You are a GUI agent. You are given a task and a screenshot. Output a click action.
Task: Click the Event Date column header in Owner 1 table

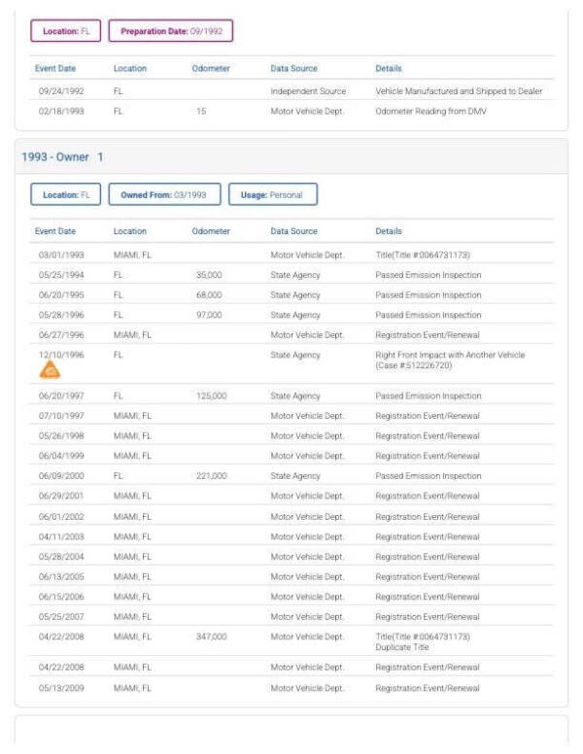point(55,231)
